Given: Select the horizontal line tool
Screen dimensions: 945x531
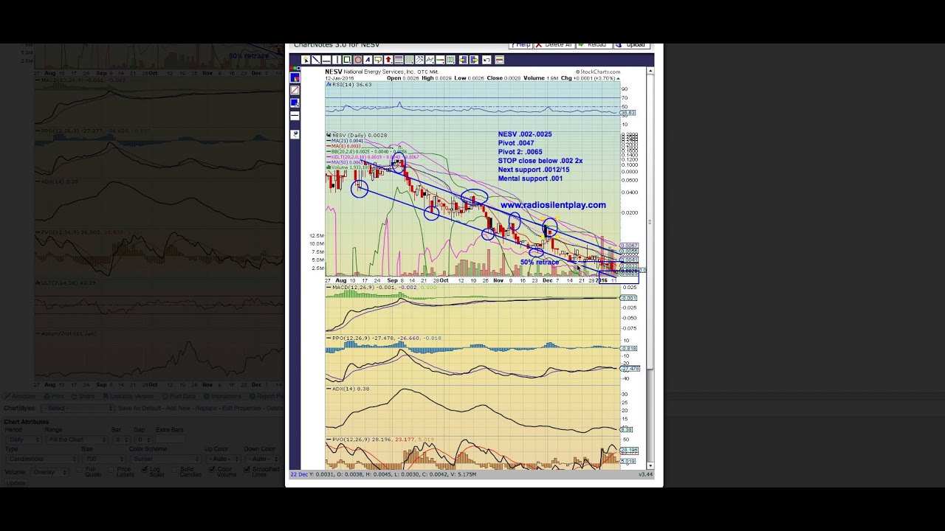Looking at the screenshot, I should 326,60.
